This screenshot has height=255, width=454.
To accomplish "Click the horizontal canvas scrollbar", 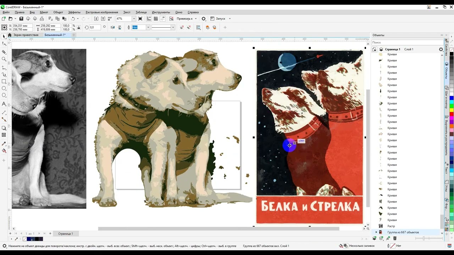I will point(218,229).
